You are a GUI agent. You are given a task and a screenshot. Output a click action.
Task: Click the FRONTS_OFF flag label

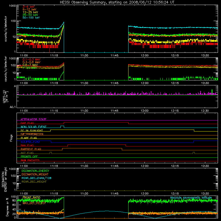click(x=29, y=156)
